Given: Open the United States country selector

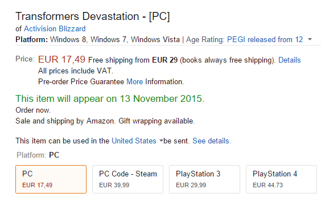Looking at the screenshot, I should pos(134,141).
